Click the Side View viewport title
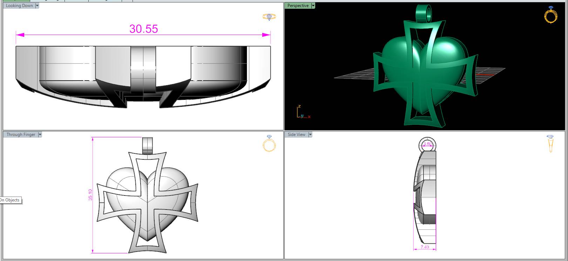Screen dimensions: 568x261 (297, 135)
